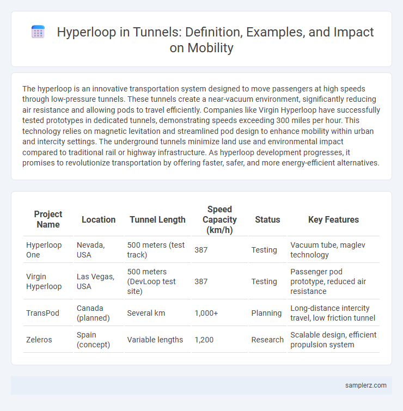Viewport: 403px width, 411px height.
Task: Click the '1,200' speed cell
Action: [x=219, y=340]
